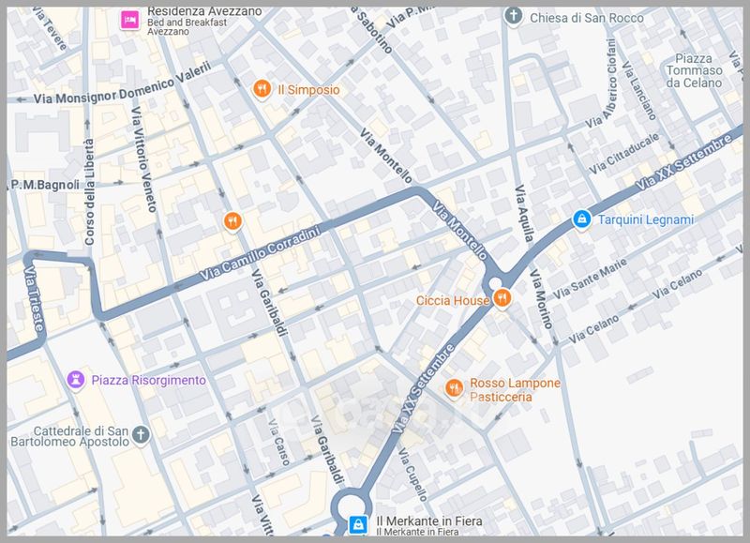Click the Via Sante Marie street label
The width and height of the screenshot is (750, 543).
click(590, 279)
